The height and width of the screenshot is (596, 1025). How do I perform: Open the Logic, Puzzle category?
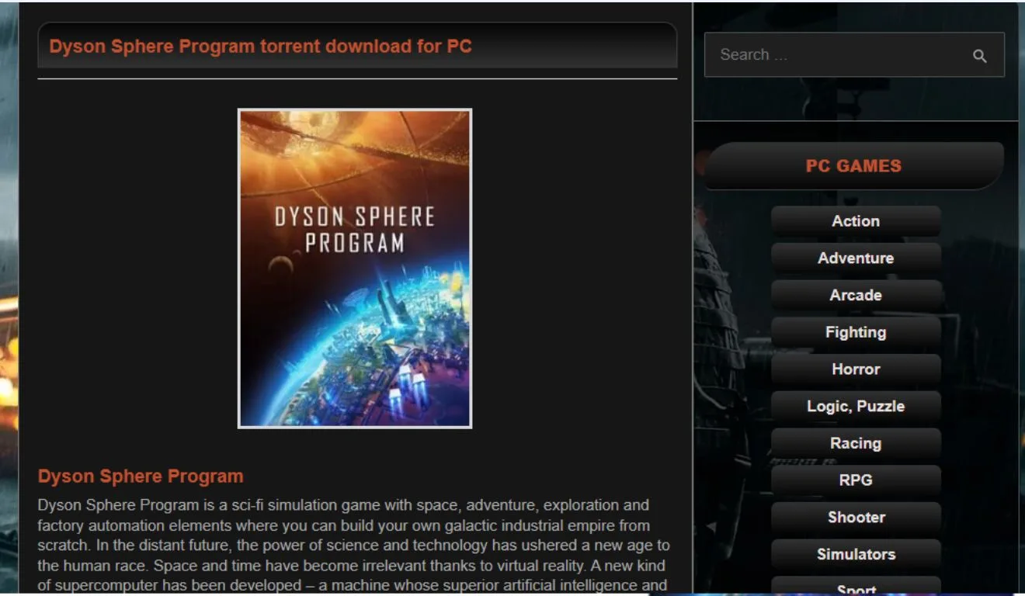(856, 407)
